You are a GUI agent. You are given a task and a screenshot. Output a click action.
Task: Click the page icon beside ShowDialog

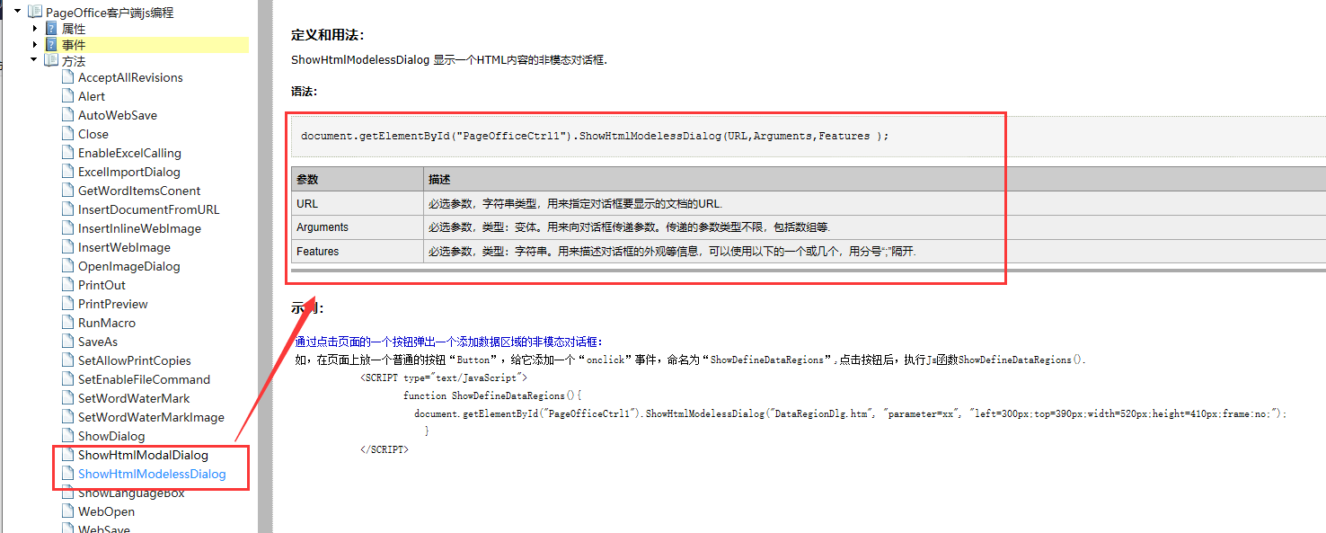tap(67, 436)
